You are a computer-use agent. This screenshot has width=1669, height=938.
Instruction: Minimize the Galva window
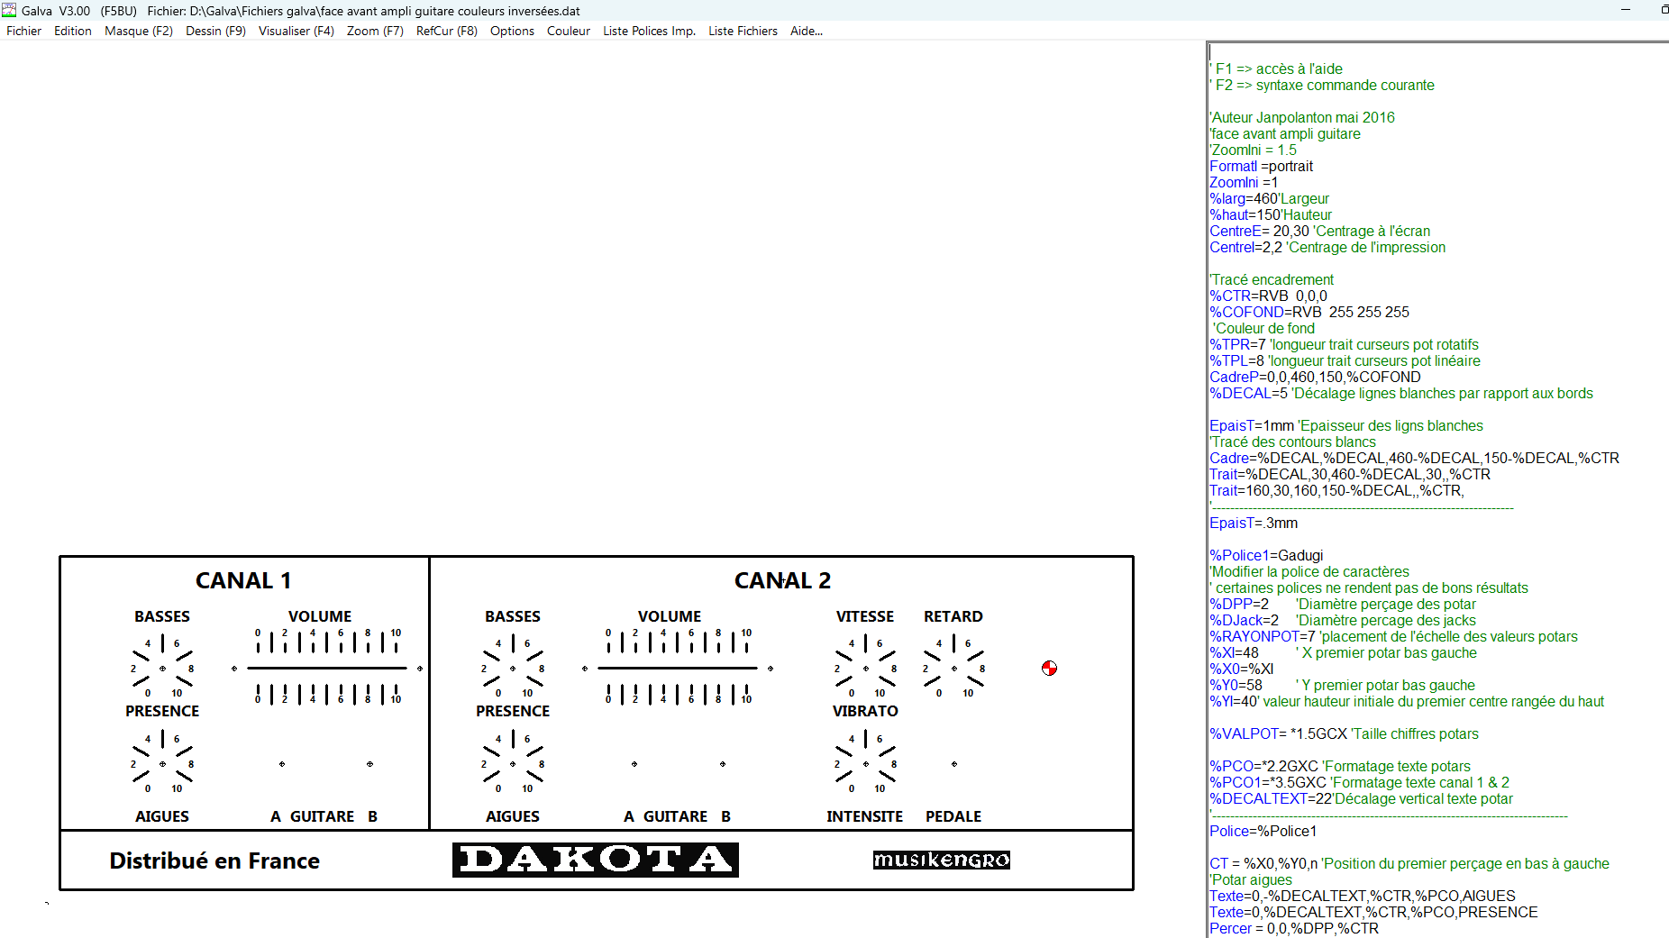point(1626,10)
